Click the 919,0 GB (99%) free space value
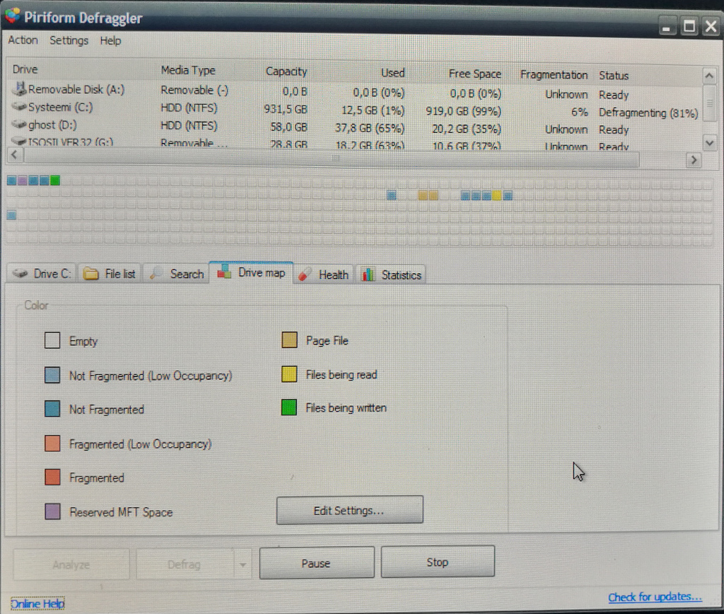 coord(463,111)
